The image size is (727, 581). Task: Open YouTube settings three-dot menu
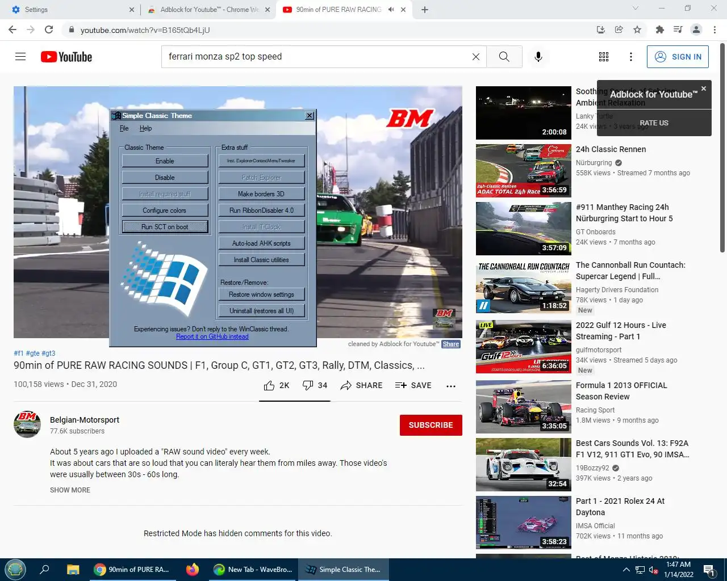(631, 57)
